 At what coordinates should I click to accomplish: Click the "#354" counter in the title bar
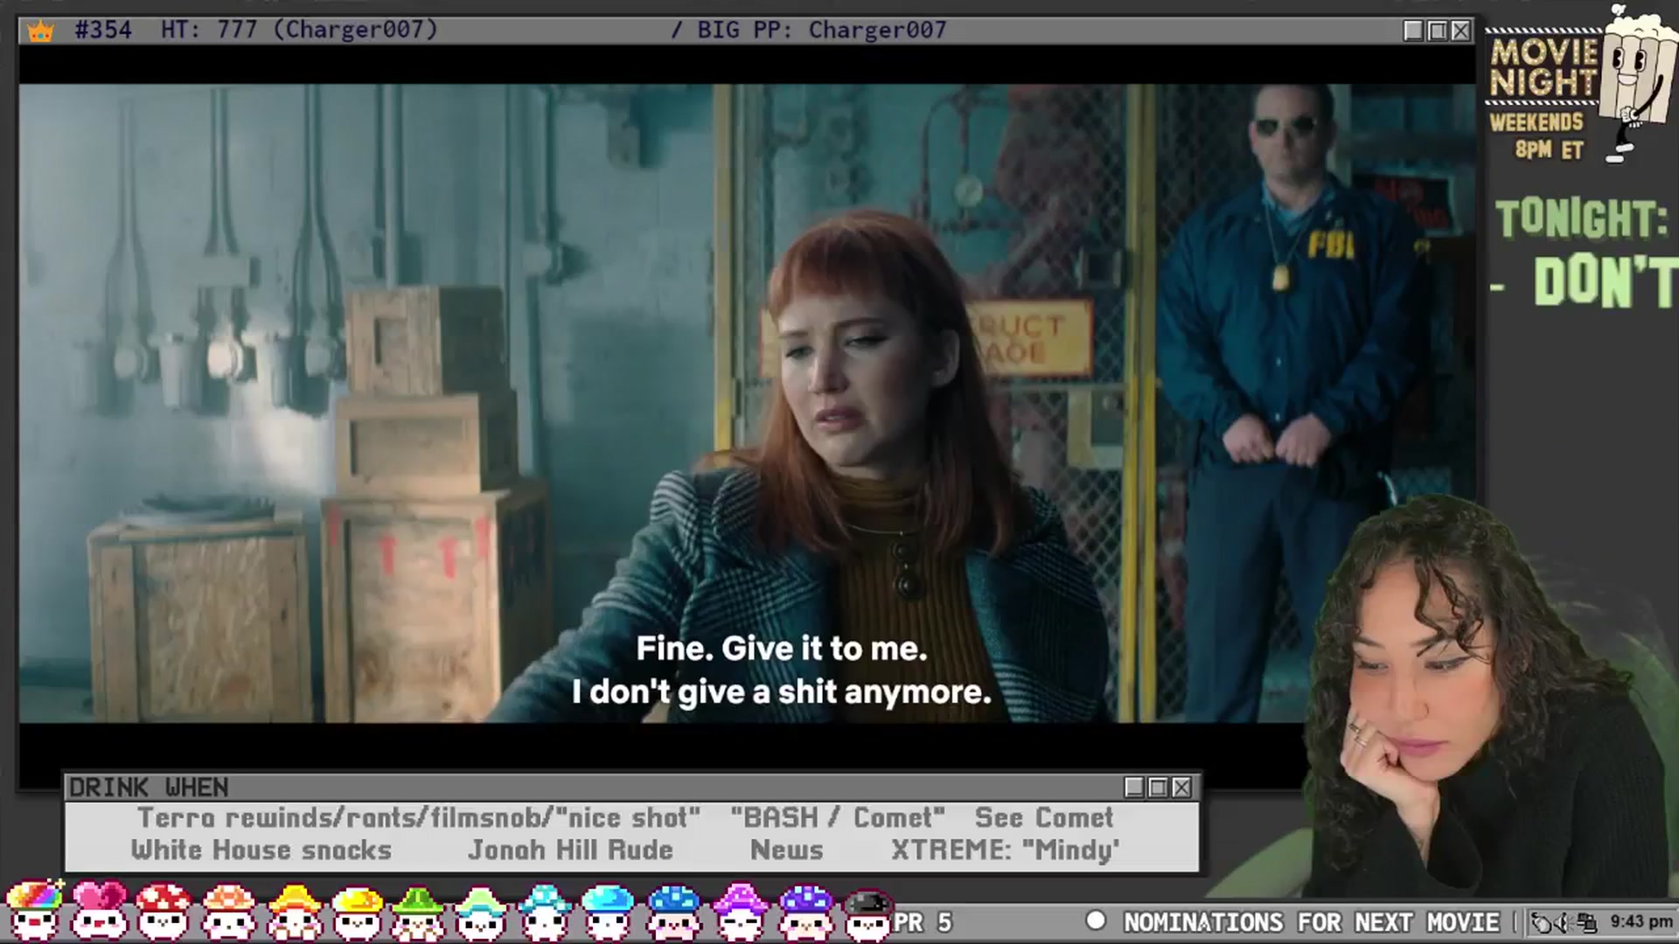click(x=103, y=30)
